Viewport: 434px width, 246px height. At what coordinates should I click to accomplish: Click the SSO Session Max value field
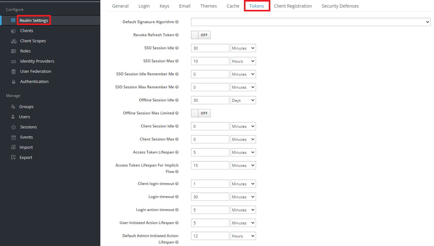[x=210, y=61]
